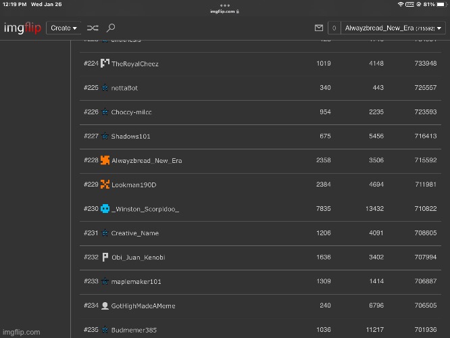
Task: Select points value 716413
Action: coord(425,136)
